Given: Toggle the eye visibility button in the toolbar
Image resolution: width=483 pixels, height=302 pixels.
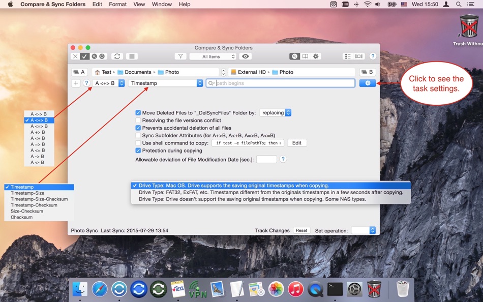Looking at the screenshot, I should point(245,56).
